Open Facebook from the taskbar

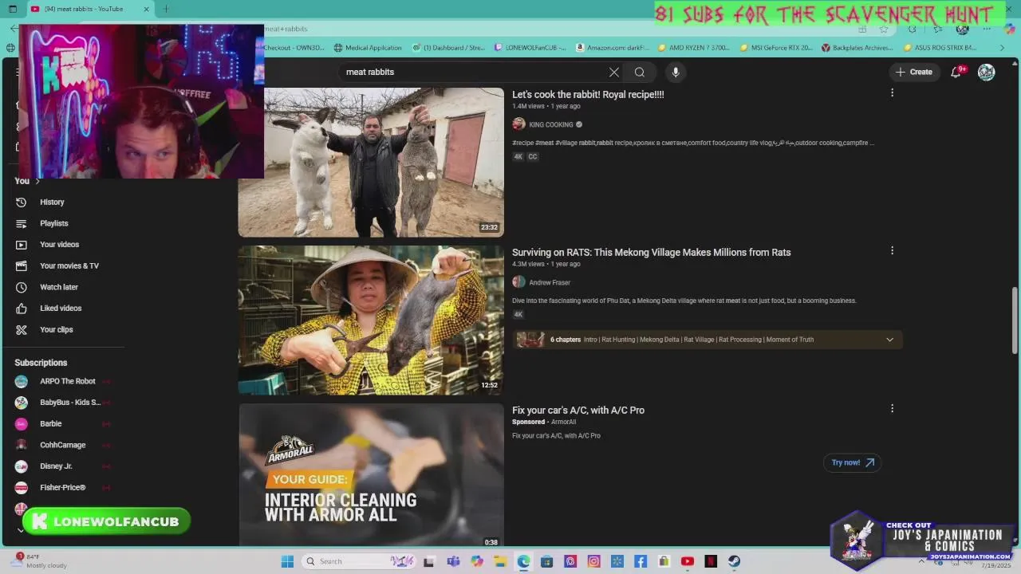point(641,561)
